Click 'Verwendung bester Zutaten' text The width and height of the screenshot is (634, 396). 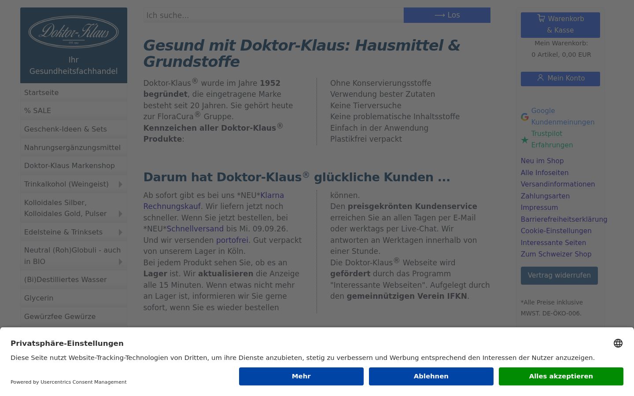click(x=383, y=94)
